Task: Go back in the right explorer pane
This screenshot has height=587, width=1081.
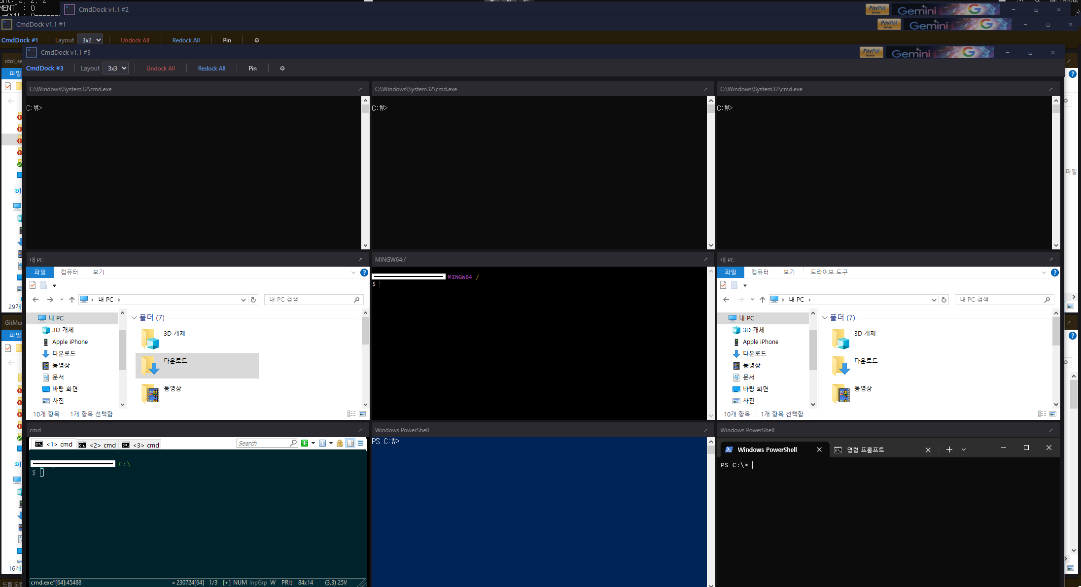Action: [726, 300]
